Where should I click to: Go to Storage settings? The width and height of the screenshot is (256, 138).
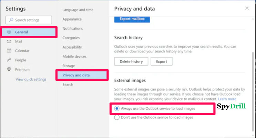[x=69, y=66]
